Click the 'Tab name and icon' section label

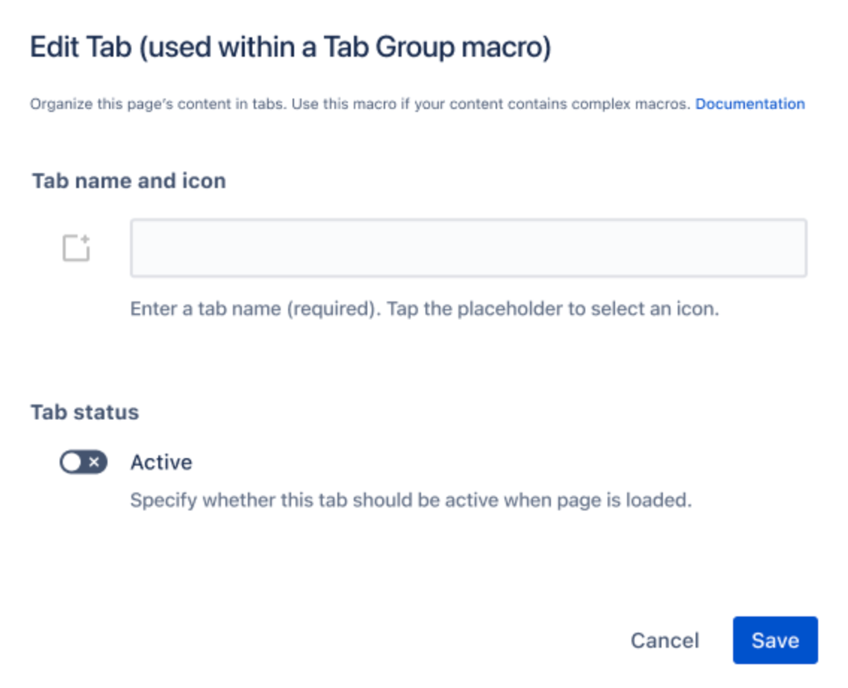(128, 181)
